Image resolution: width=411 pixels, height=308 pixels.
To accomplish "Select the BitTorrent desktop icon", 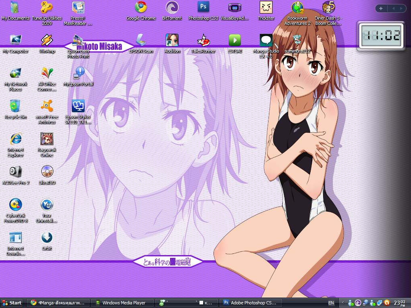I will (x=172, y=12).
